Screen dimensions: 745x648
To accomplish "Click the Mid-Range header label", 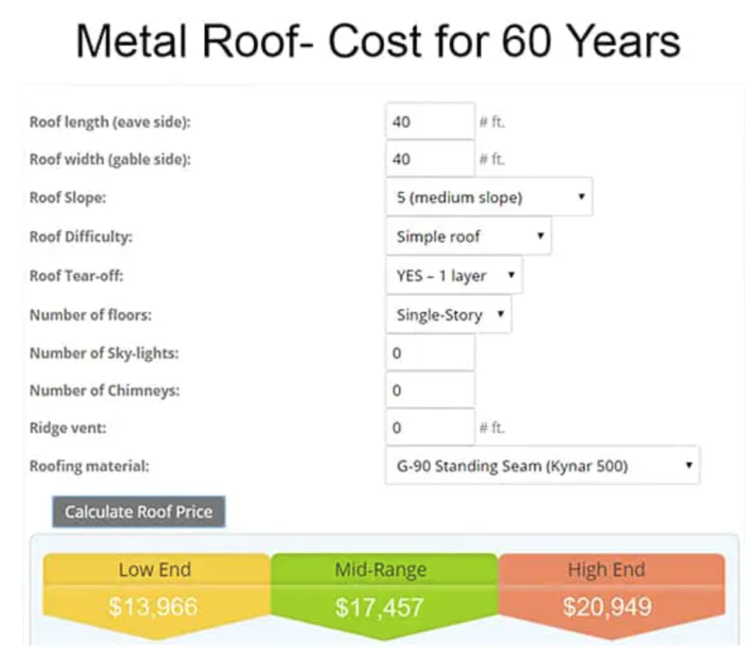I will click(381, 570).
